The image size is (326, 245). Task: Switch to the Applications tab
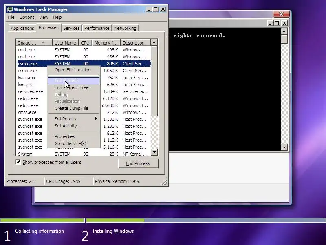pos(22,28)
